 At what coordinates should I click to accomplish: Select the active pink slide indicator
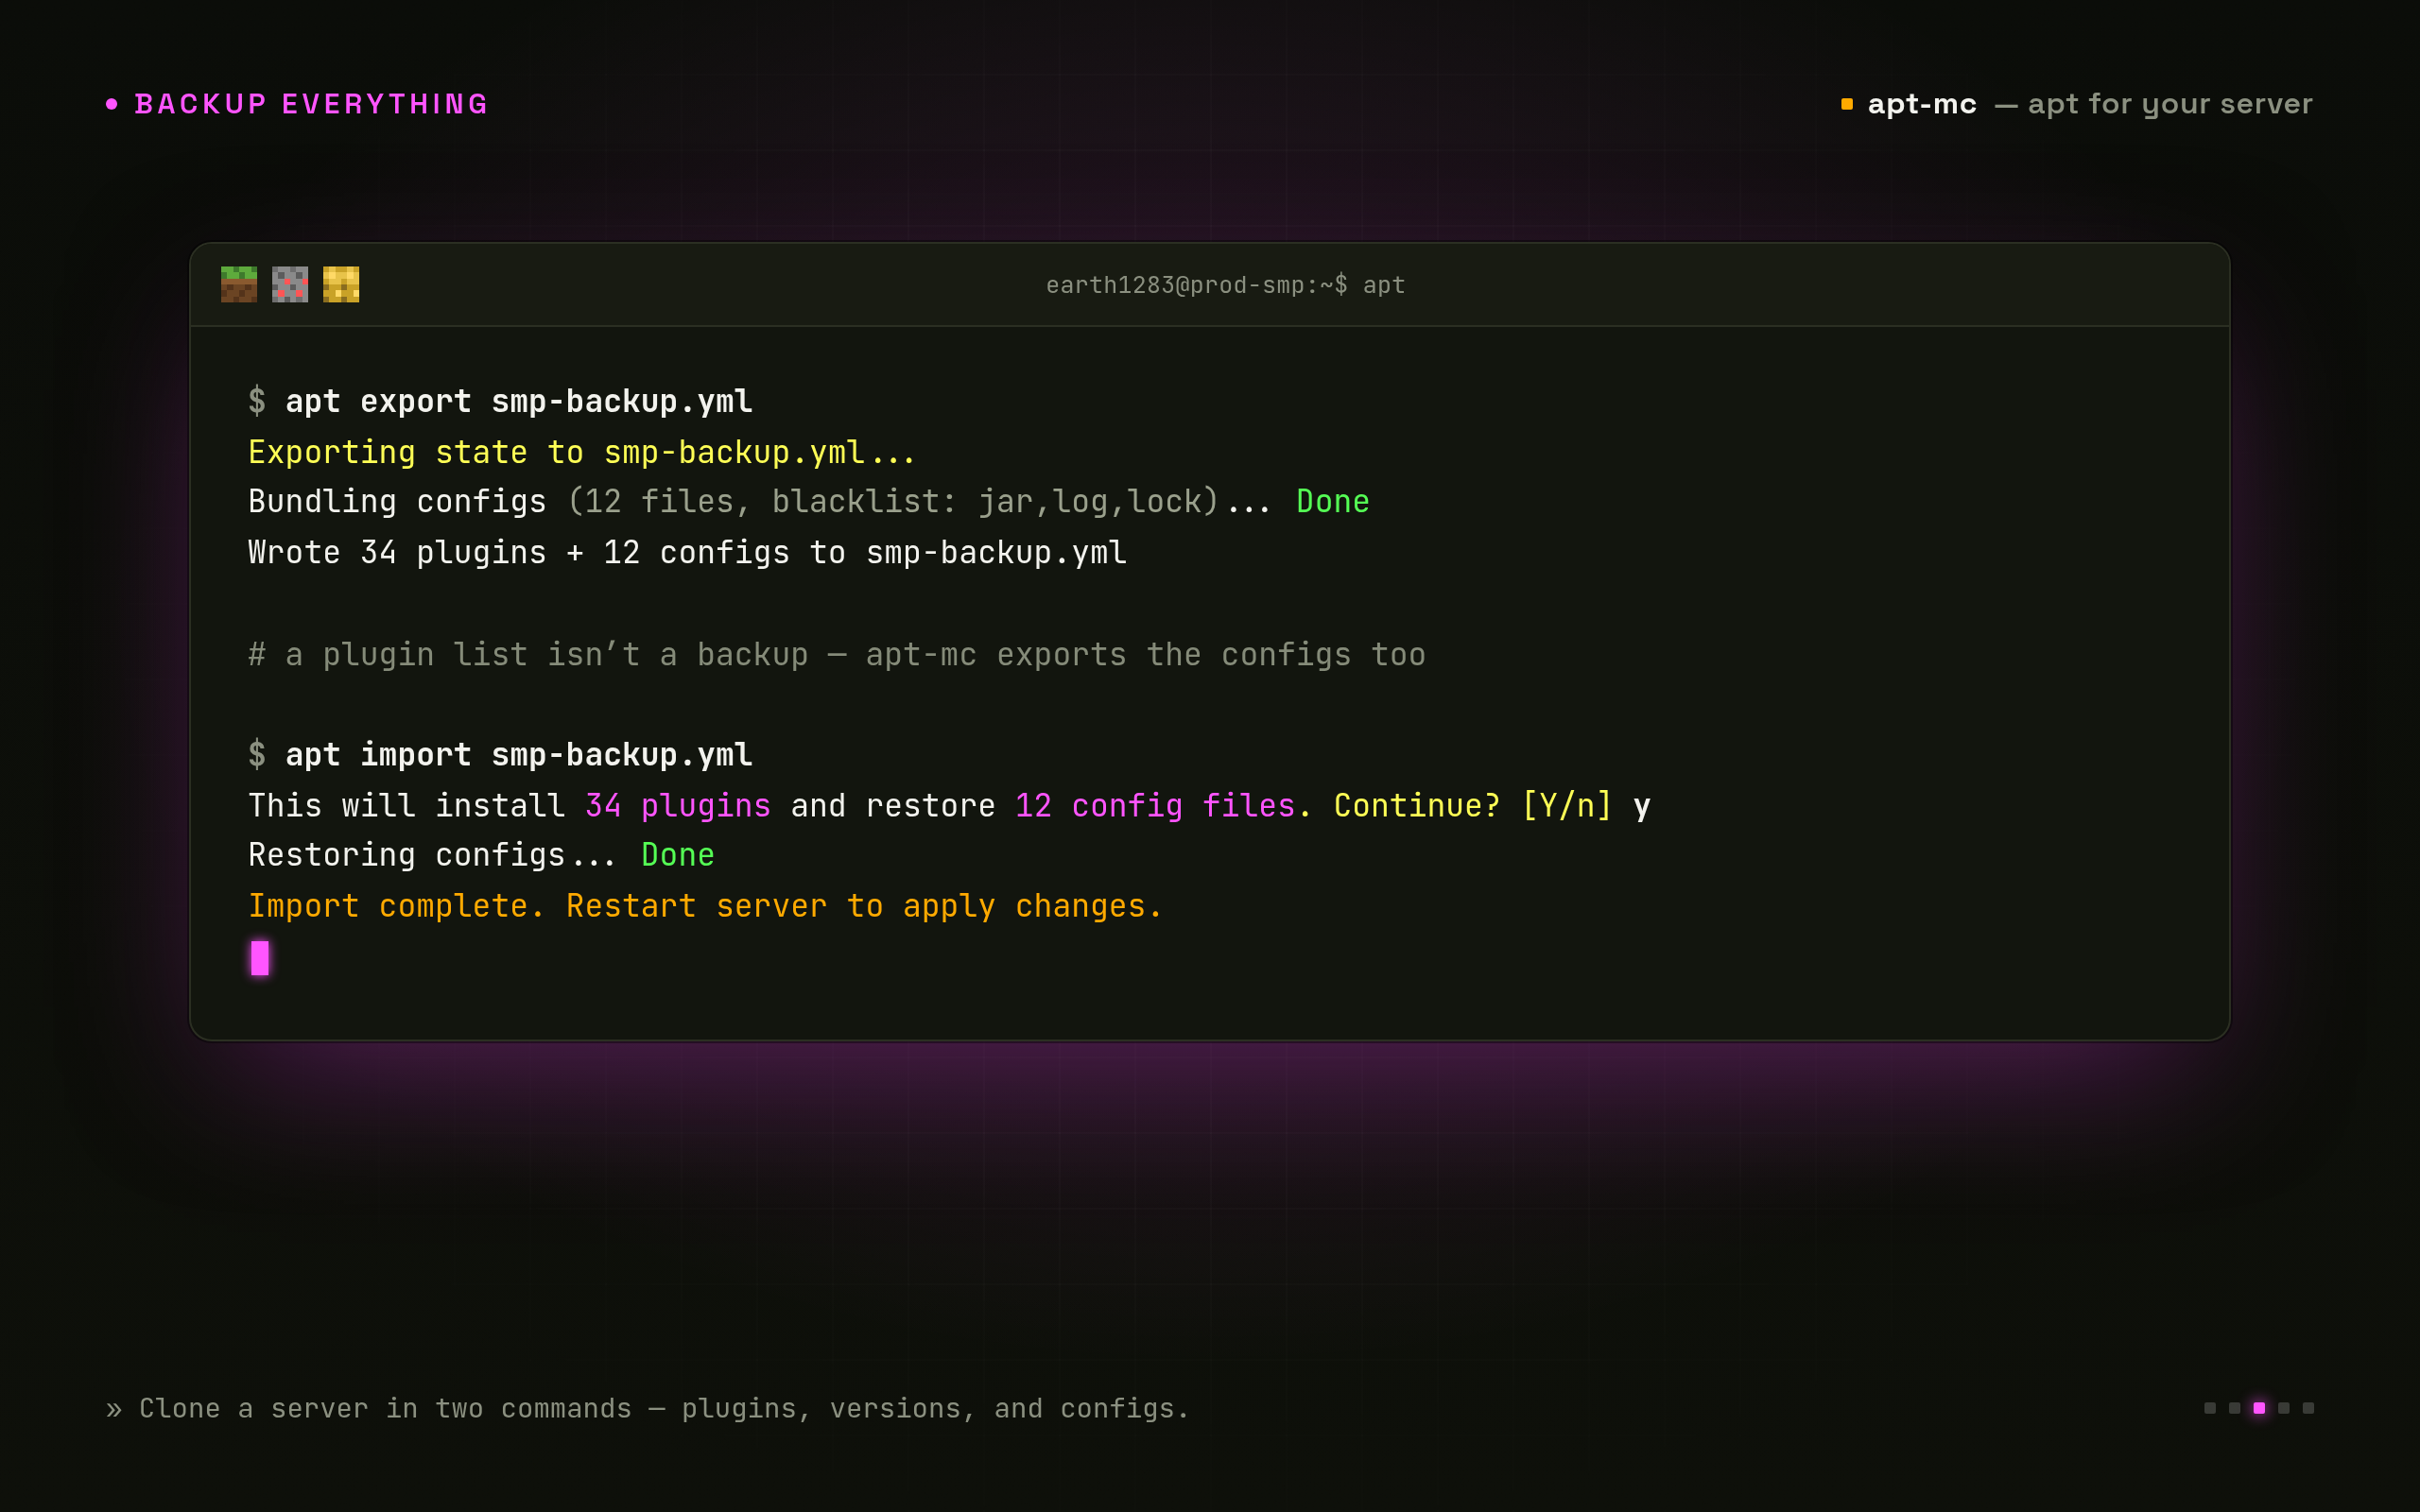coord(2259,1408)
